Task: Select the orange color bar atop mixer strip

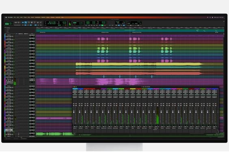Action: pos(179,89)
